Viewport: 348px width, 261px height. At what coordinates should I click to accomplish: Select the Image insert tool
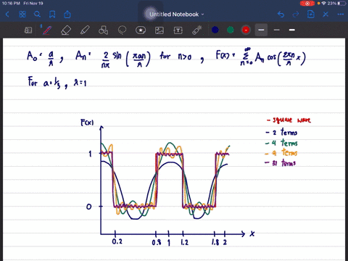(x=159, y=30)
